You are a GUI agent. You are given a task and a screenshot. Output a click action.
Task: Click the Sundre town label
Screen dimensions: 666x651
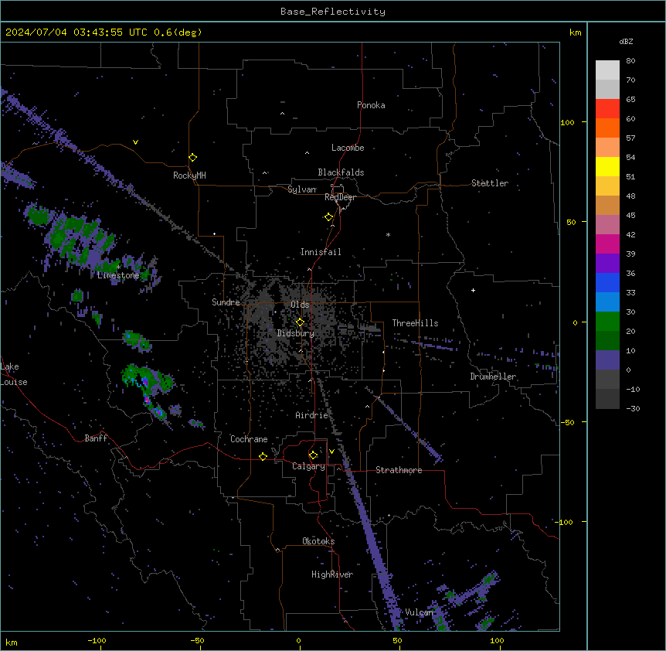[226, 302]
